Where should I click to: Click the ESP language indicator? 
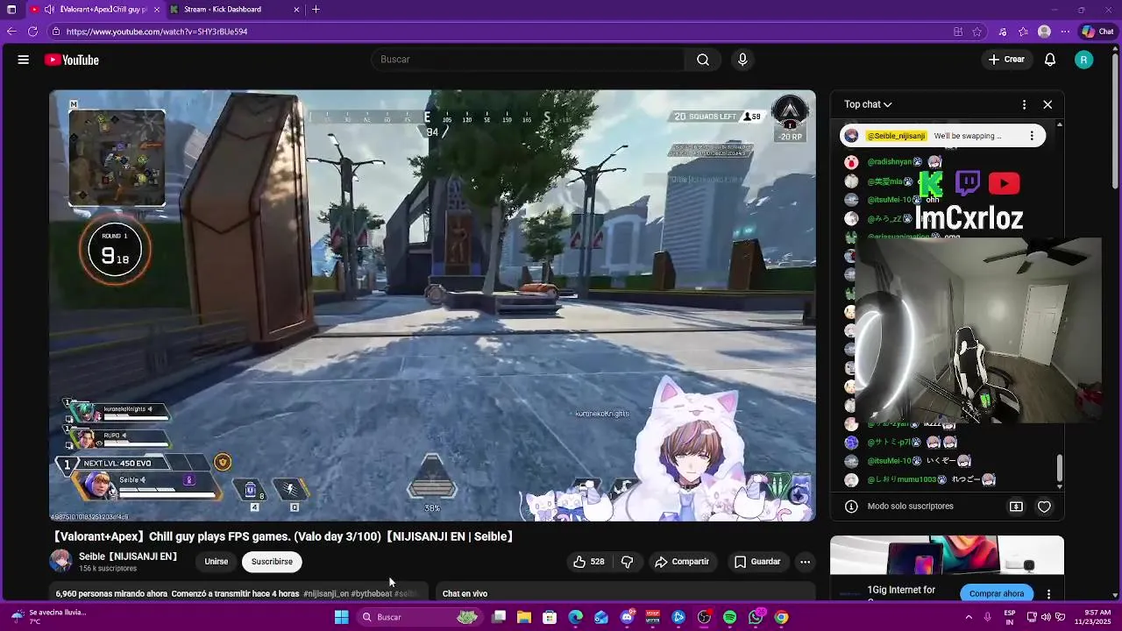[1010, 617]
